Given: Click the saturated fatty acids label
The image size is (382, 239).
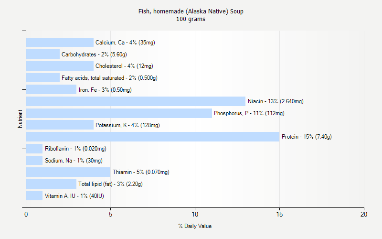Looking at the screenshot, I should pyautogui.click(x=109, y=78).
